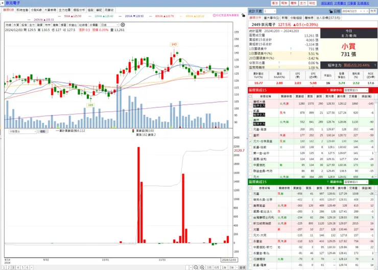Check the 元大-大同 seller checkbox
Screen dimensions: 378x270
[250, 235]
